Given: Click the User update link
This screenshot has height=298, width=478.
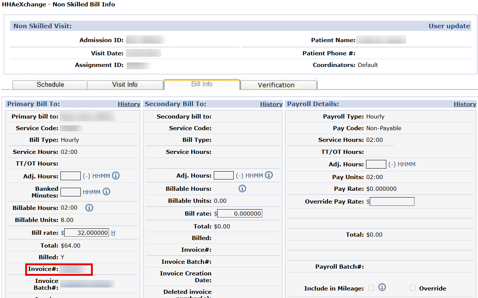Looking at the screenshot, I should click(449, 26).
